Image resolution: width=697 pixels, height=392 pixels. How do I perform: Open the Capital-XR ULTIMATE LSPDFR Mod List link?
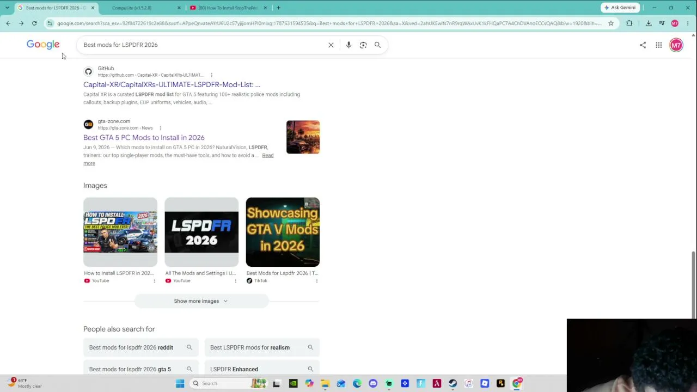(172, 84)
